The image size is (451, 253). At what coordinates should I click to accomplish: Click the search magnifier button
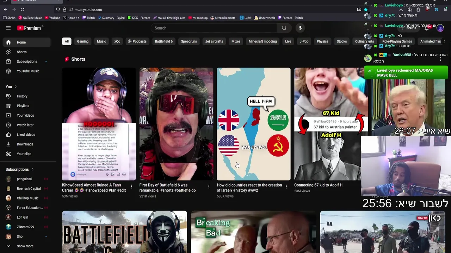tap(284, 28)
